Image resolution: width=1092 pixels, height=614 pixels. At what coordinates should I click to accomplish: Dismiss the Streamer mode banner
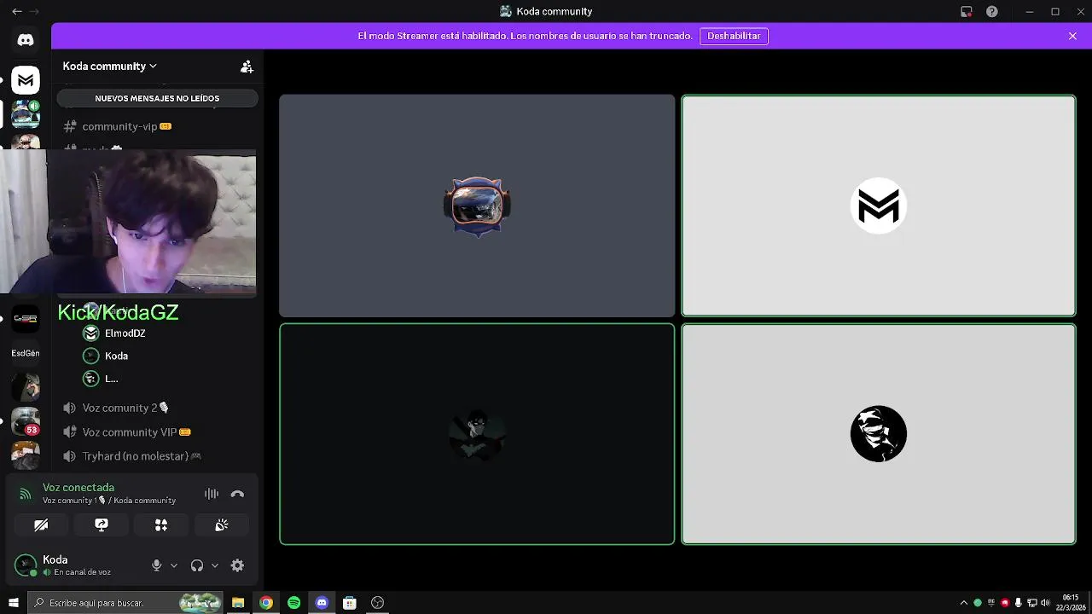pos(1072,36)
